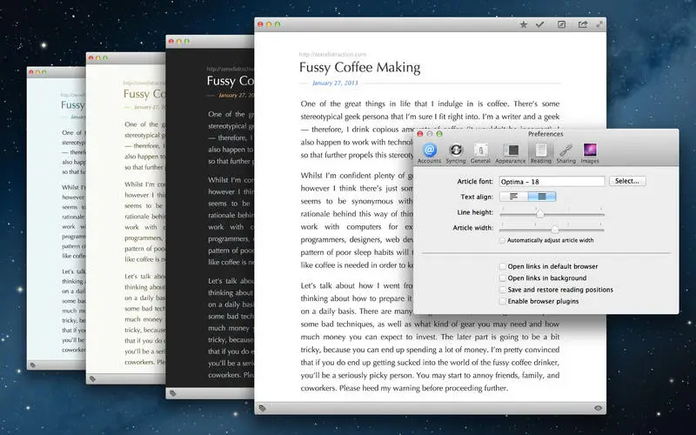Click the minimize button of cream reader window
The width and height of the screenshot is (696, 435).
(98, 58)
